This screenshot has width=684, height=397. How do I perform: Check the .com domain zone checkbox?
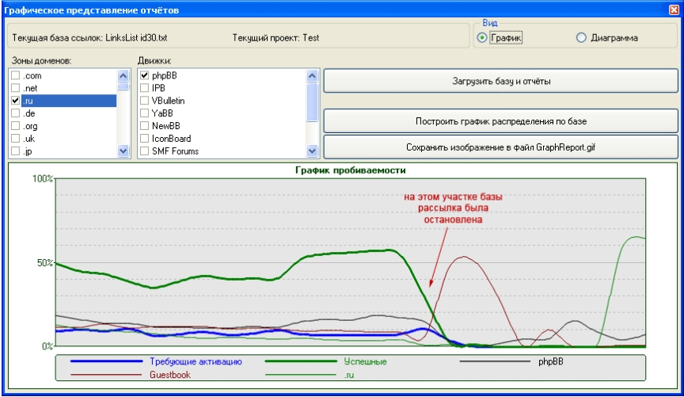coord(16,75)
